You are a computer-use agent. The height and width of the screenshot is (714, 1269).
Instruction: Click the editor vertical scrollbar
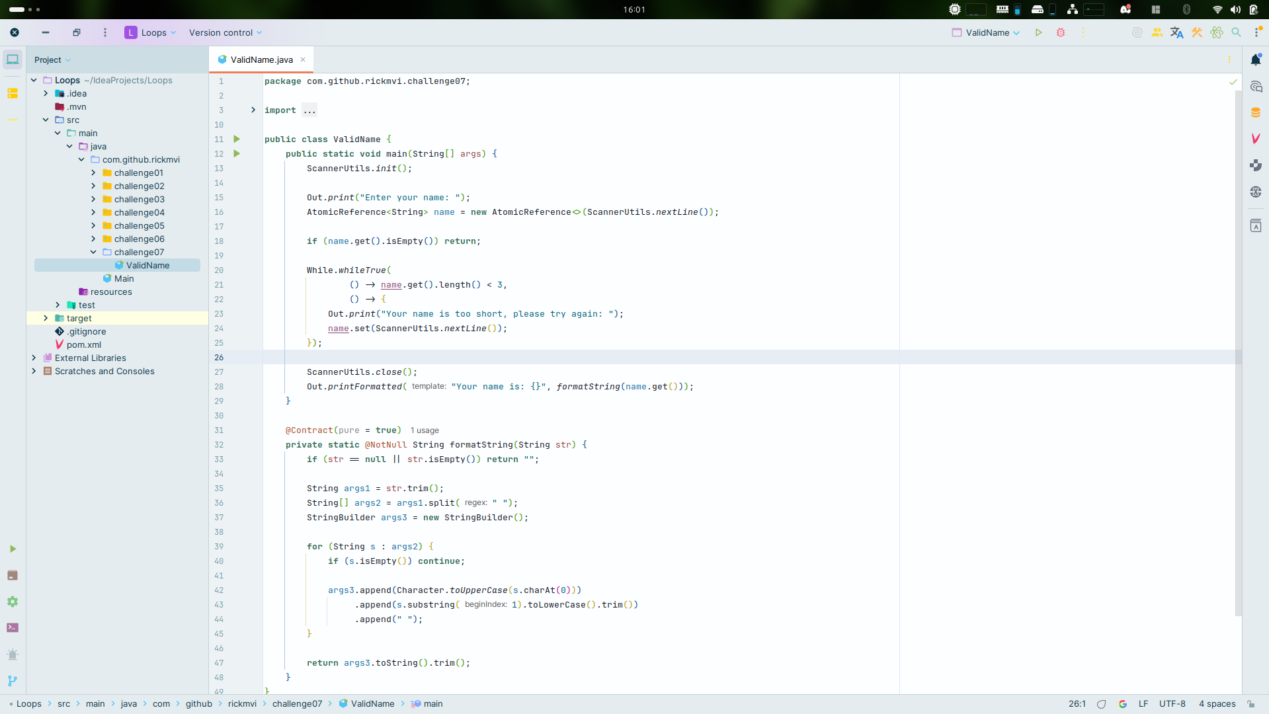pos(1238,354)
